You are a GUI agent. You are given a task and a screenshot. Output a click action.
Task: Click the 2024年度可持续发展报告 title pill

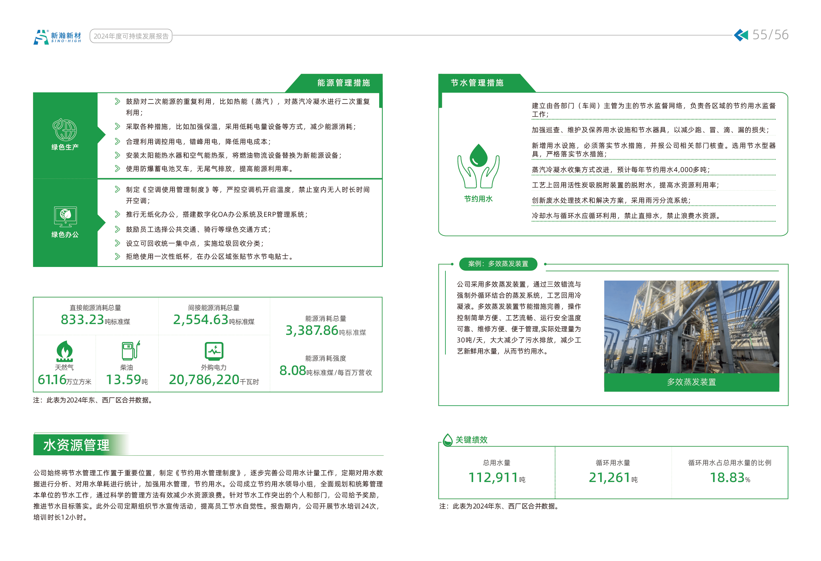pos(131,36)
